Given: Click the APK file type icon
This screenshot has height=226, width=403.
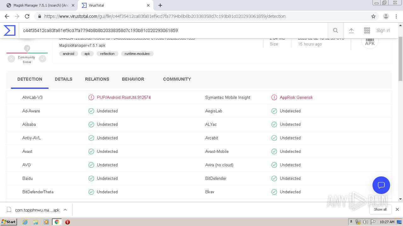Looking at the screenshot, I should [x=370, y=41].
